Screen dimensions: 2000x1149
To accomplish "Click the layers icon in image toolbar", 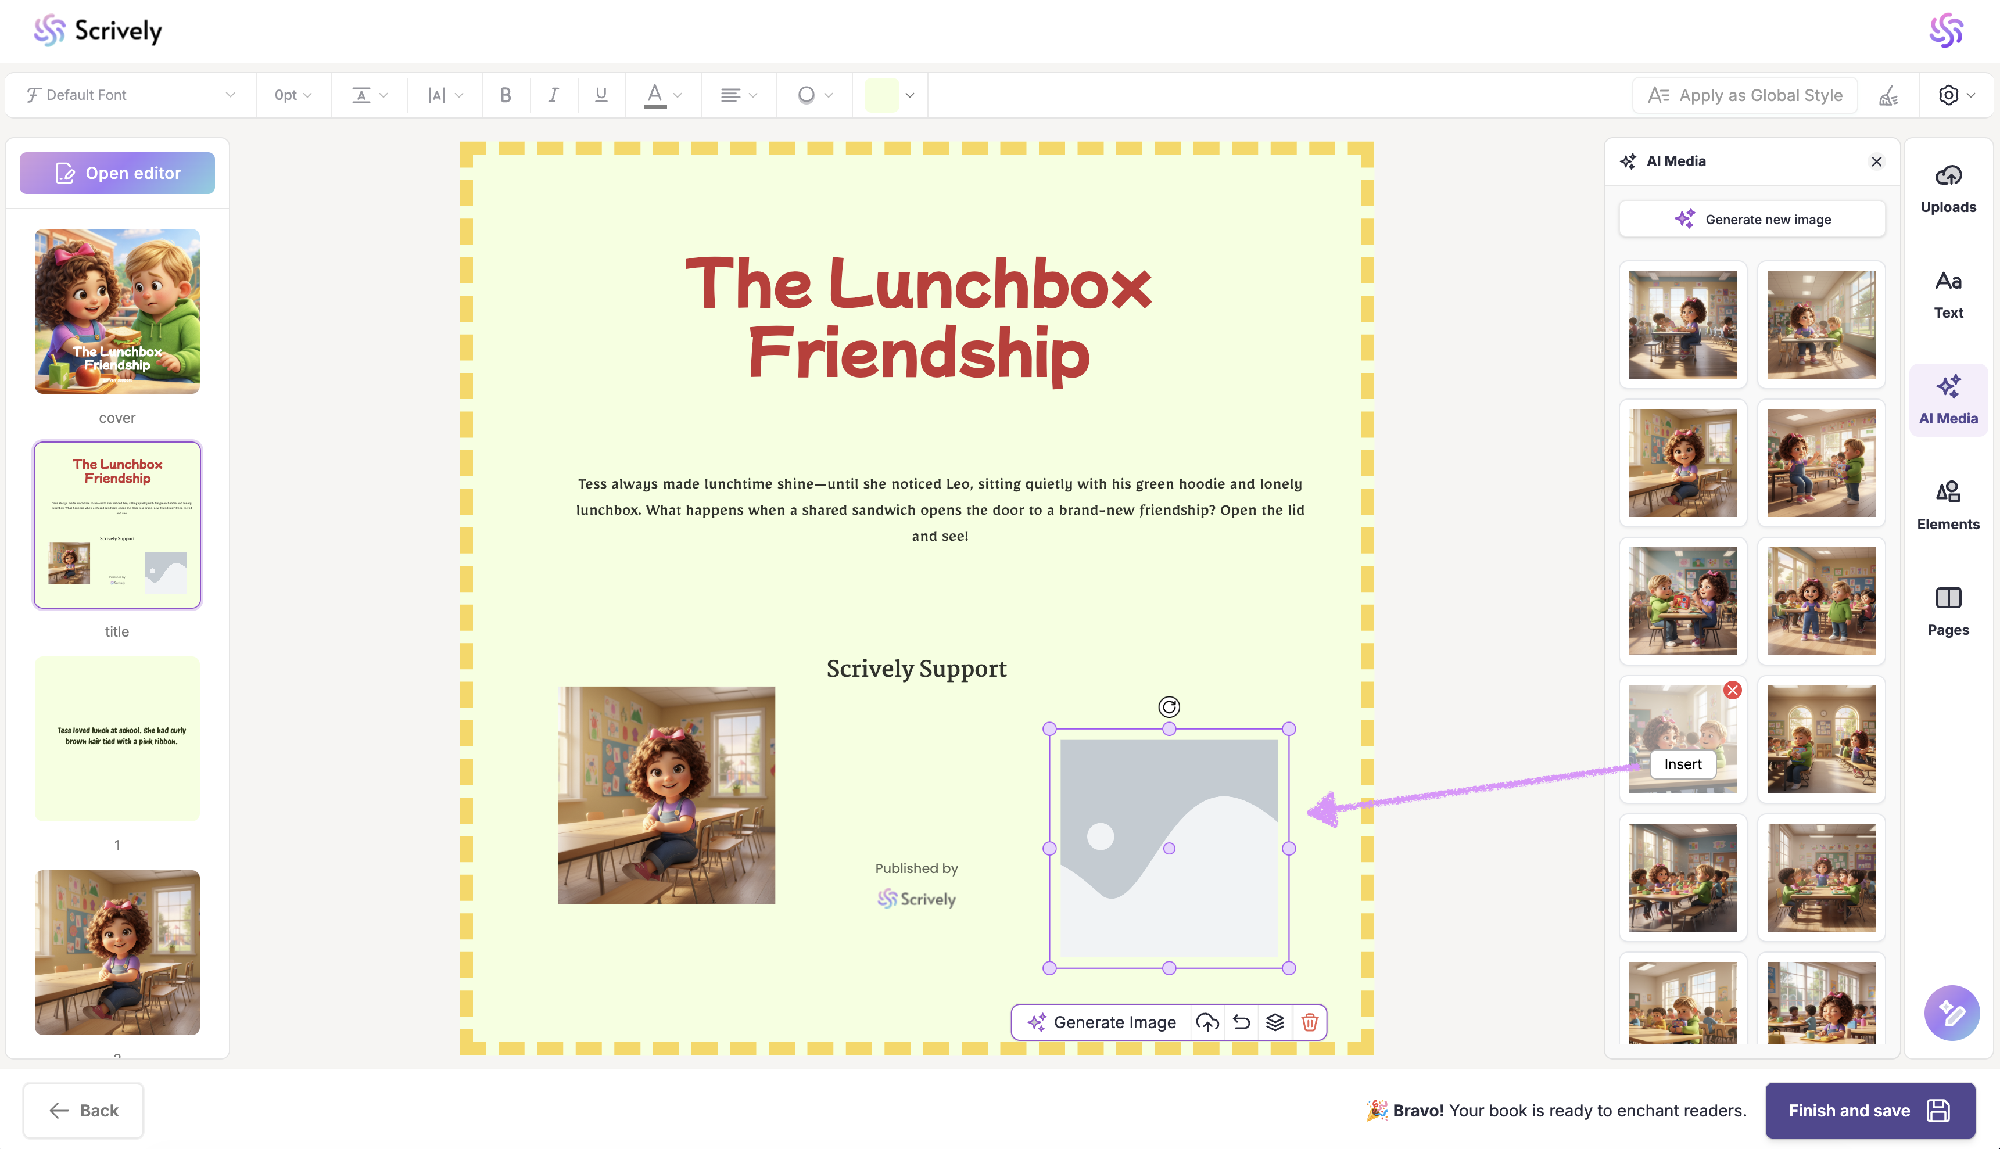I will 1275,1023.
